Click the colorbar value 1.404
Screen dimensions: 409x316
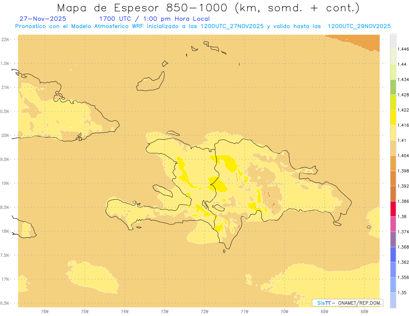tap(403, 155)
